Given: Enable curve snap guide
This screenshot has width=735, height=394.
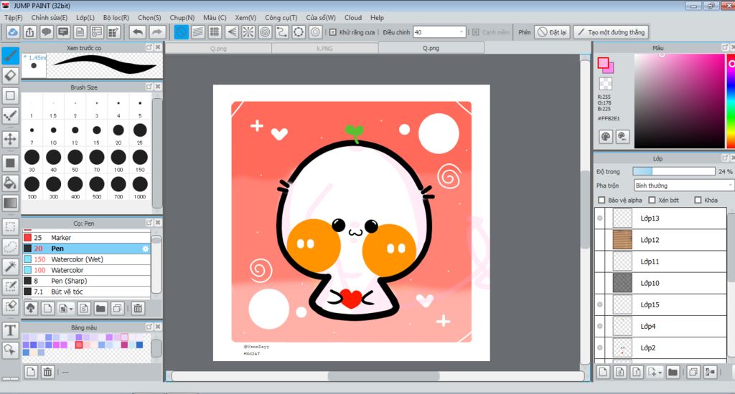Looking at the screenshot, I should pyautogui.click(x=281, y=32).
